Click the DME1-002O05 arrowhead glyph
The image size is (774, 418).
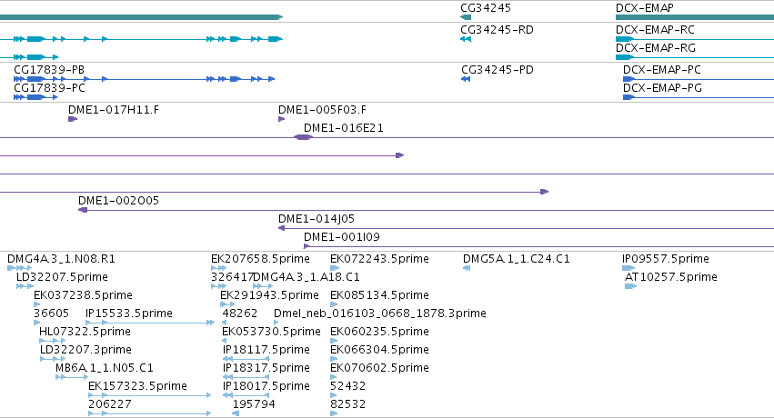coord(83,210)
